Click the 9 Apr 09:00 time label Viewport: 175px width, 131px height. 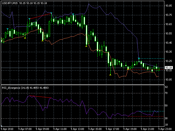[x=43, y=129]
